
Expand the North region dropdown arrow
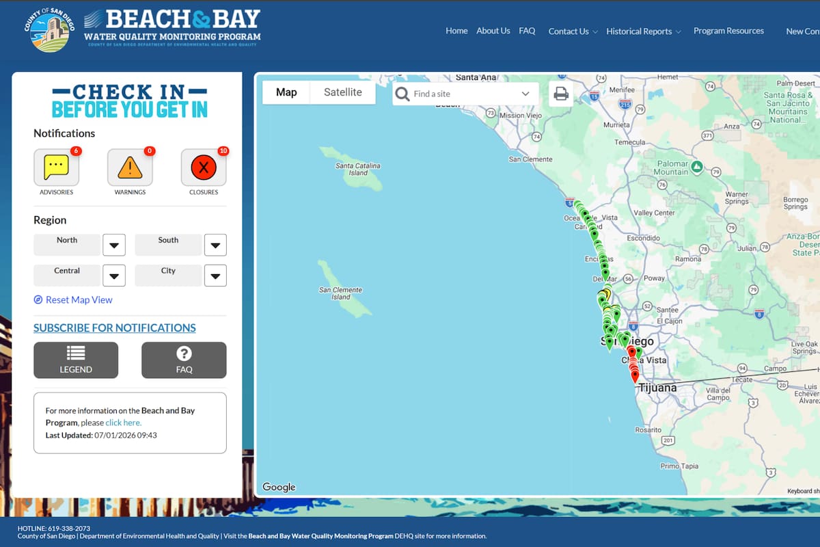pyautogui.click(x=114, y=245)
